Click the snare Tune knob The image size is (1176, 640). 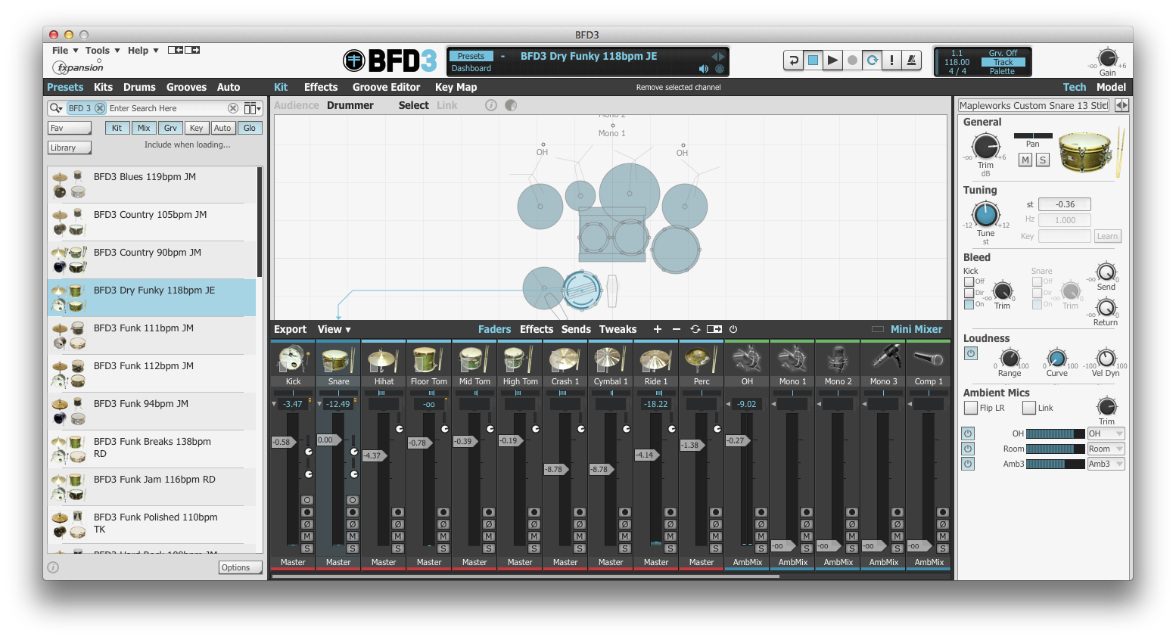click(x=986, y=215)
